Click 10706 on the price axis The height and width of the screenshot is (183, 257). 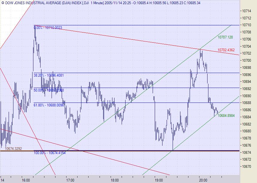[x=247, y=39]
